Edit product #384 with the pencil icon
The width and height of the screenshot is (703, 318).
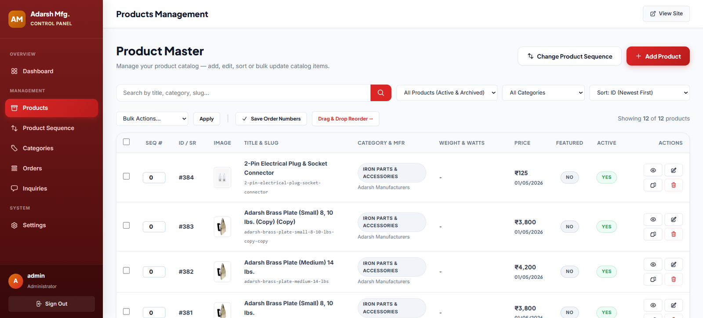(674, 170)
